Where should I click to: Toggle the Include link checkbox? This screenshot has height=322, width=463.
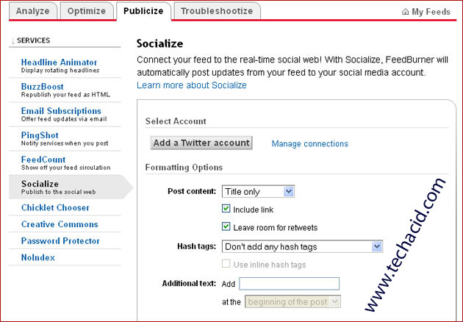226,209
